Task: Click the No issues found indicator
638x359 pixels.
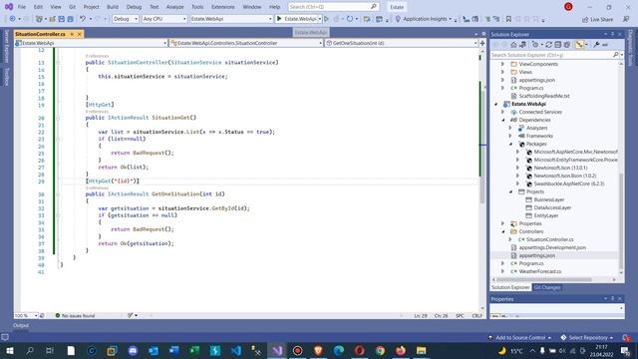Action: 75,315
